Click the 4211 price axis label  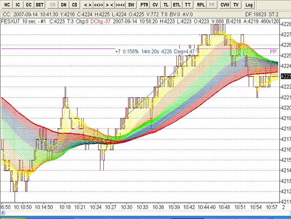pyautogui.click(x=286, y=202)
